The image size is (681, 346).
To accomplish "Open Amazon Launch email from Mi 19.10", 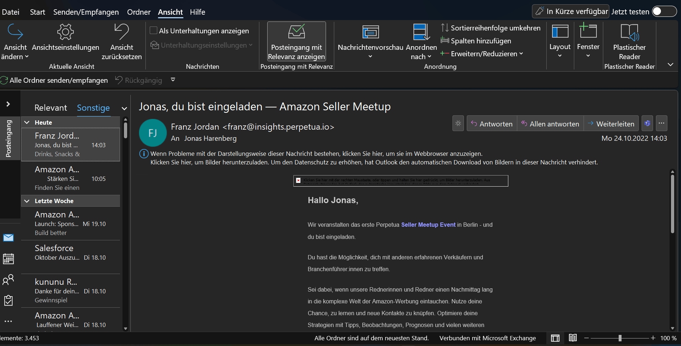I will point(71,224).
